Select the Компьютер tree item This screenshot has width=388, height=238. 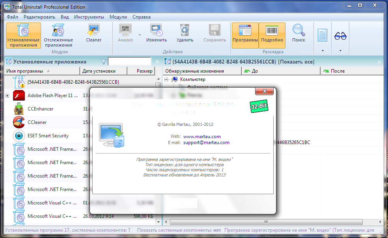192,79
